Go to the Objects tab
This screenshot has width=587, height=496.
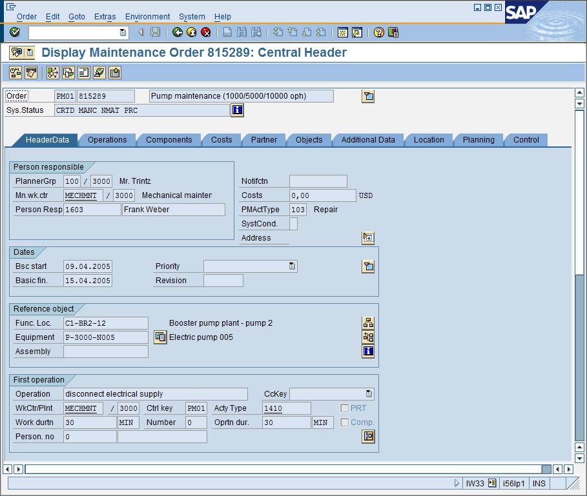[x=309, y=140]
